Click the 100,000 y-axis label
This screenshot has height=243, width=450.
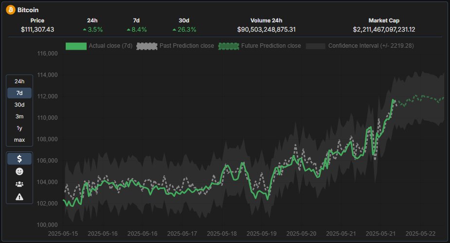[x=47, y=224]
